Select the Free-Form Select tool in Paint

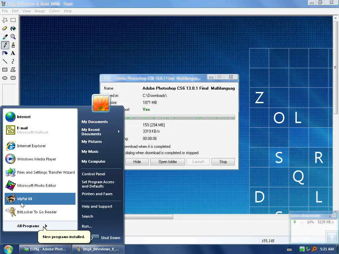[x=5, y=20]
